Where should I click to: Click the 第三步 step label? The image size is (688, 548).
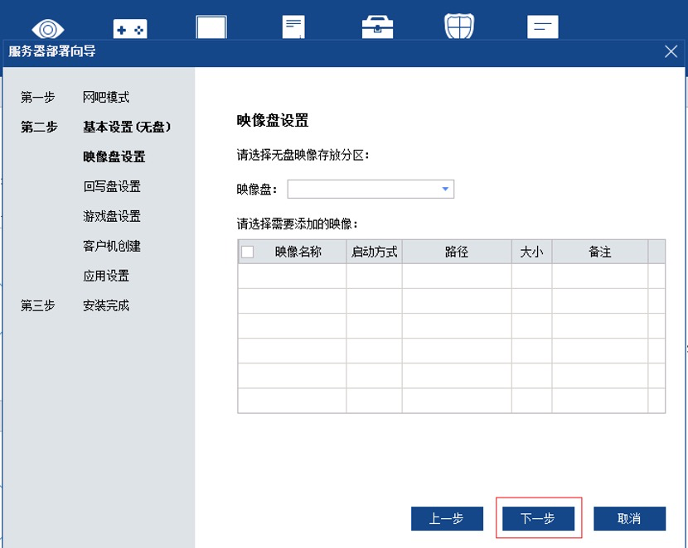coord(38,305)
